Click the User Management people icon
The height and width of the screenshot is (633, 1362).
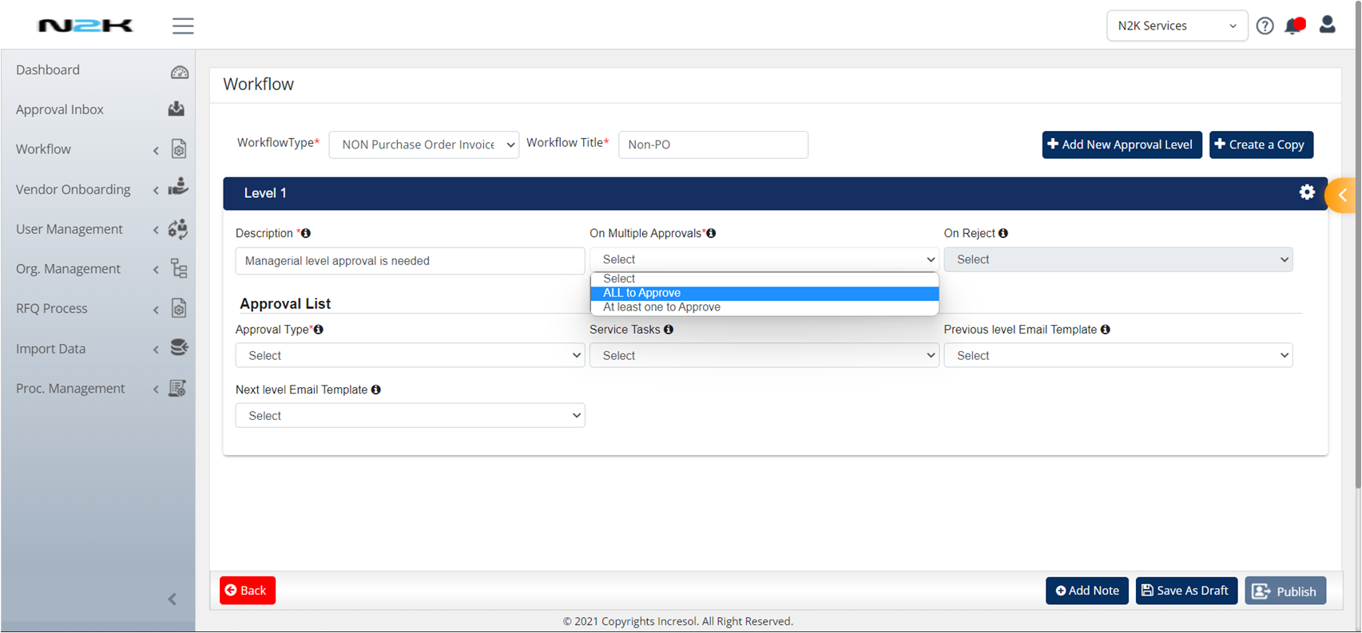(x=178, y=229)
